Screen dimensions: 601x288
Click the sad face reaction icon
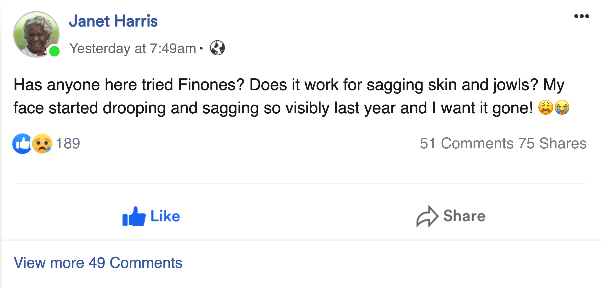(x=42, y=143)
